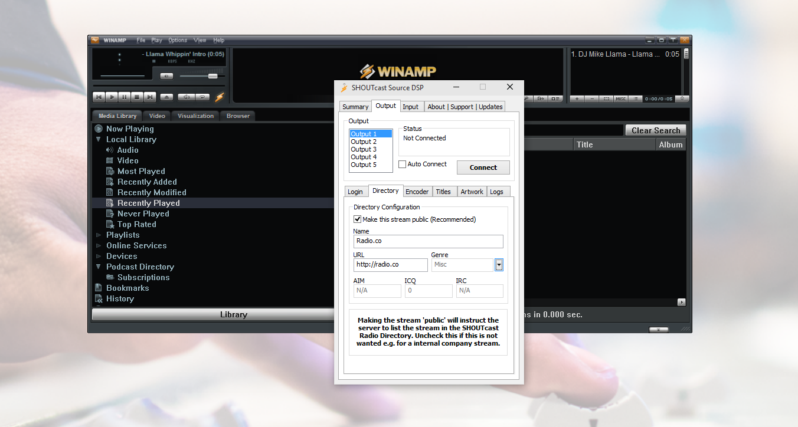Expand the Playlists tree node
The width and height of the screenshot is (798, 427).
coord(99,235)
